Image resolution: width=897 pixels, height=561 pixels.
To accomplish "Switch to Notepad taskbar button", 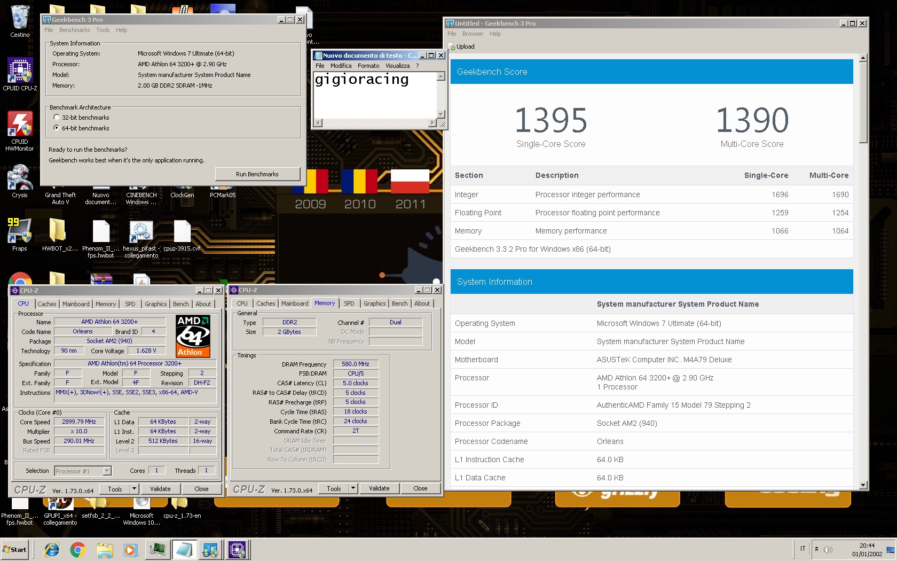I will (x=184, y=550).
